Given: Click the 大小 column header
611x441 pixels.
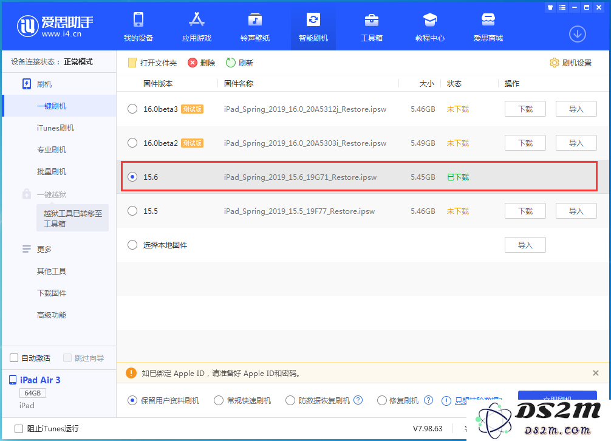Looking at the screenshot, I should tap(427, 83).
